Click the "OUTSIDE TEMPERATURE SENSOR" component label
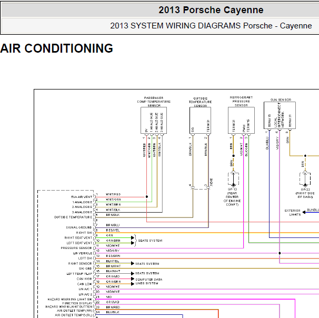Image resolution: width=319 pixels, height=318 pixels. (x=200, y=102)
